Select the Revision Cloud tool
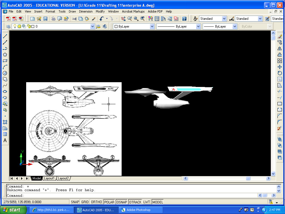 click(x=5, y=79)
